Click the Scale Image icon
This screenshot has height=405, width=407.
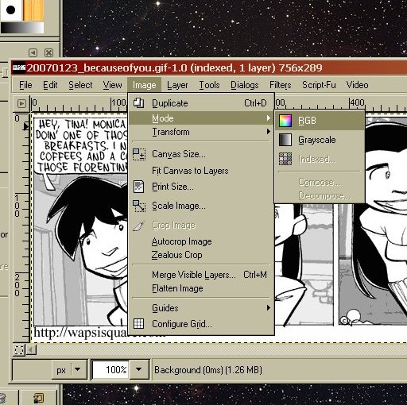point(139,206)
